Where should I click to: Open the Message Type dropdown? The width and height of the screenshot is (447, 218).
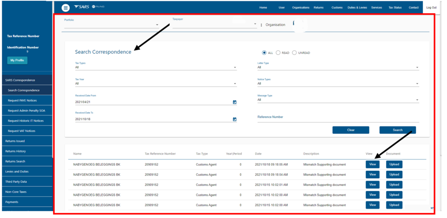tap(417, 100)
